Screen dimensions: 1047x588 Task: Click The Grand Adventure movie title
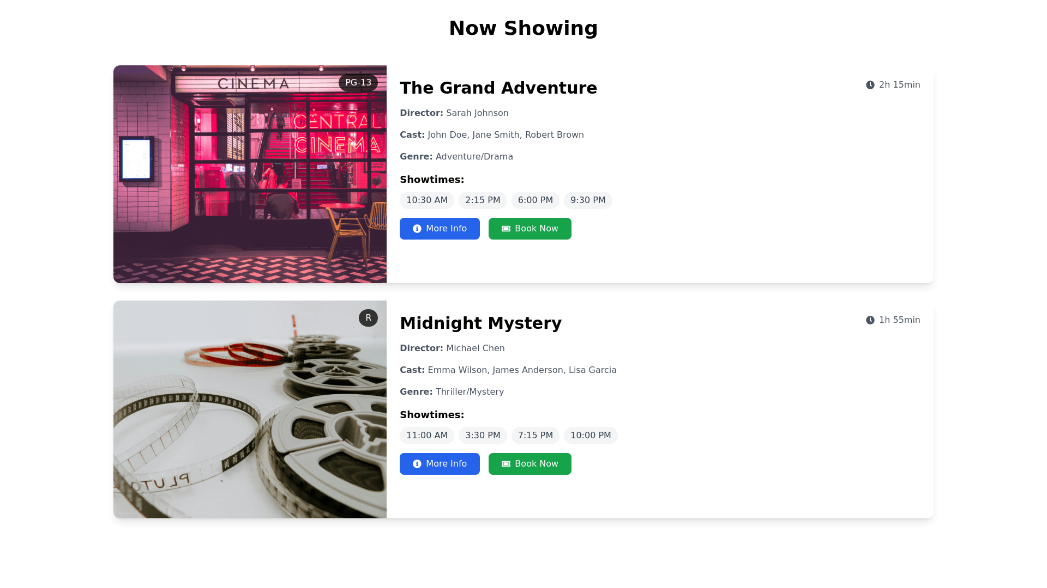pos(498,88)
